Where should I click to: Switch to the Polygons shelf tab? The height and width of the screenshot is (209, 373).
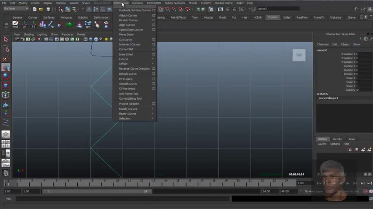(x=66, y=17)
